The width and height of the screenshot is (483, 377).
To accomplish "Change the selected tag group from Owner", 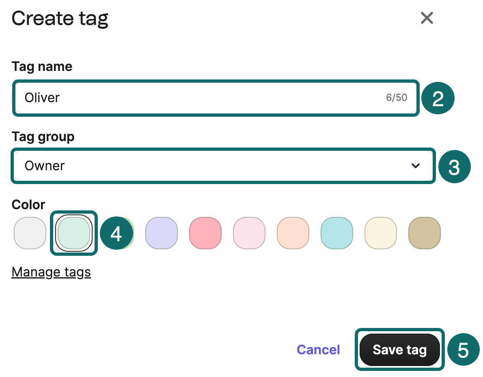I will [x=223, y=166].
